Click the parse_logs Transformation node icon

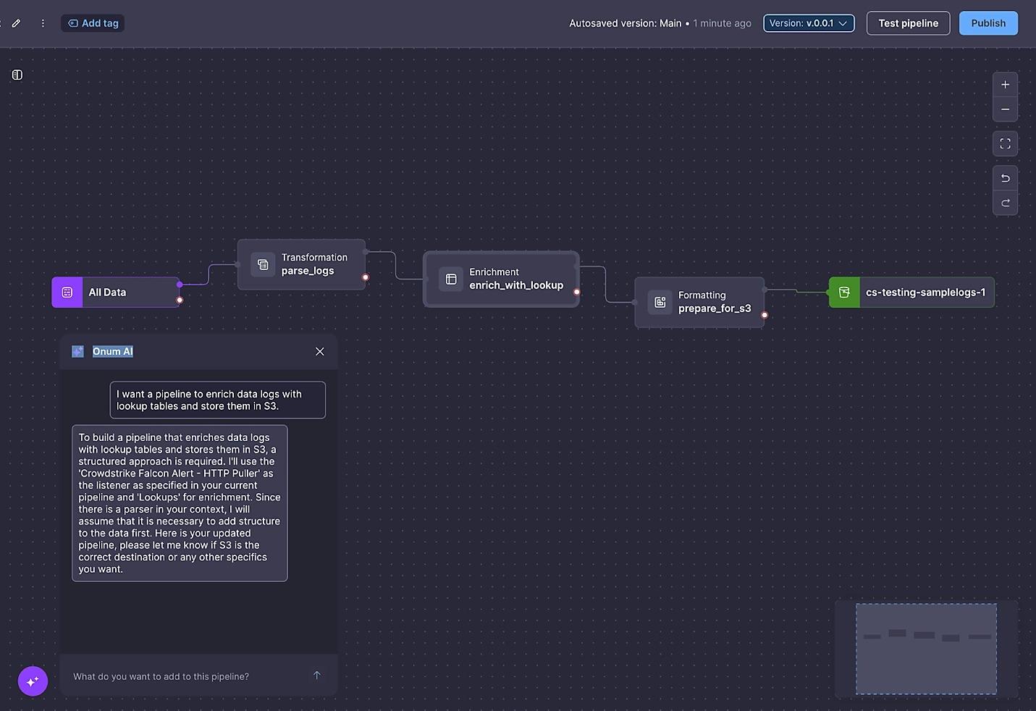tap(263, 264)
